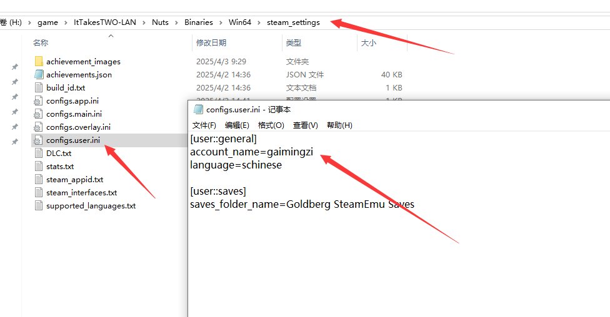Expand the chevron after Win64 in path
Image resolution: width=610 pixels, height=317 pixels.
tap(259, 22)
